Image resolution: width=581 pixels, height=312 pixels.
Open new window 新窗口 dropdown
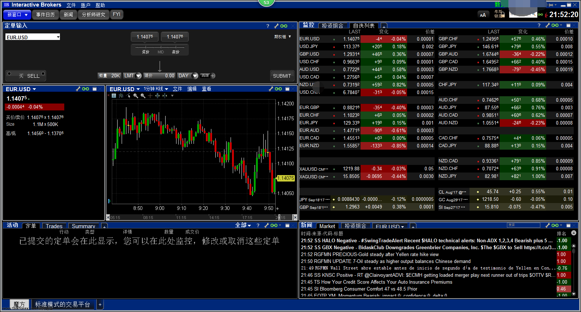pyautogui.click(x=17, y=15)
